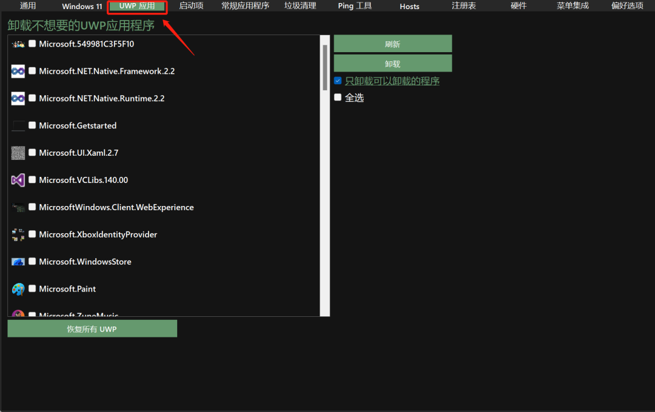Click the MicrosoftWindows.Client.WebExperience label text
655x412 pixels.
coord(116,207)
